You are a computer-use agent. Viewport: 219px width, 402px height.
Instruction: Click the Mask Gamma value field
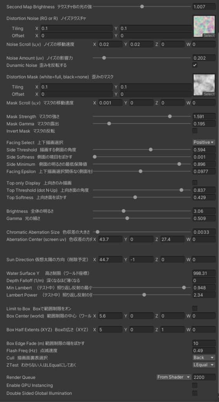[x=204, y=124]
